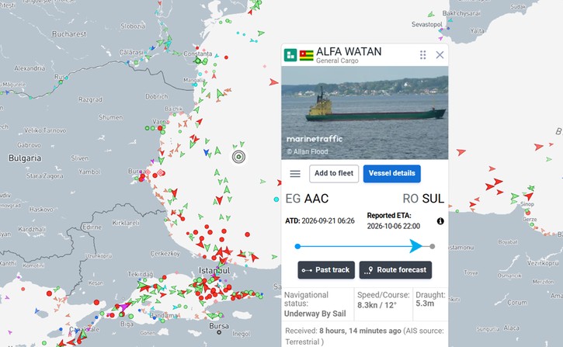563x347 pixels.
Task: Add the vessel to fleet
Action: click(x=334, y=173)
